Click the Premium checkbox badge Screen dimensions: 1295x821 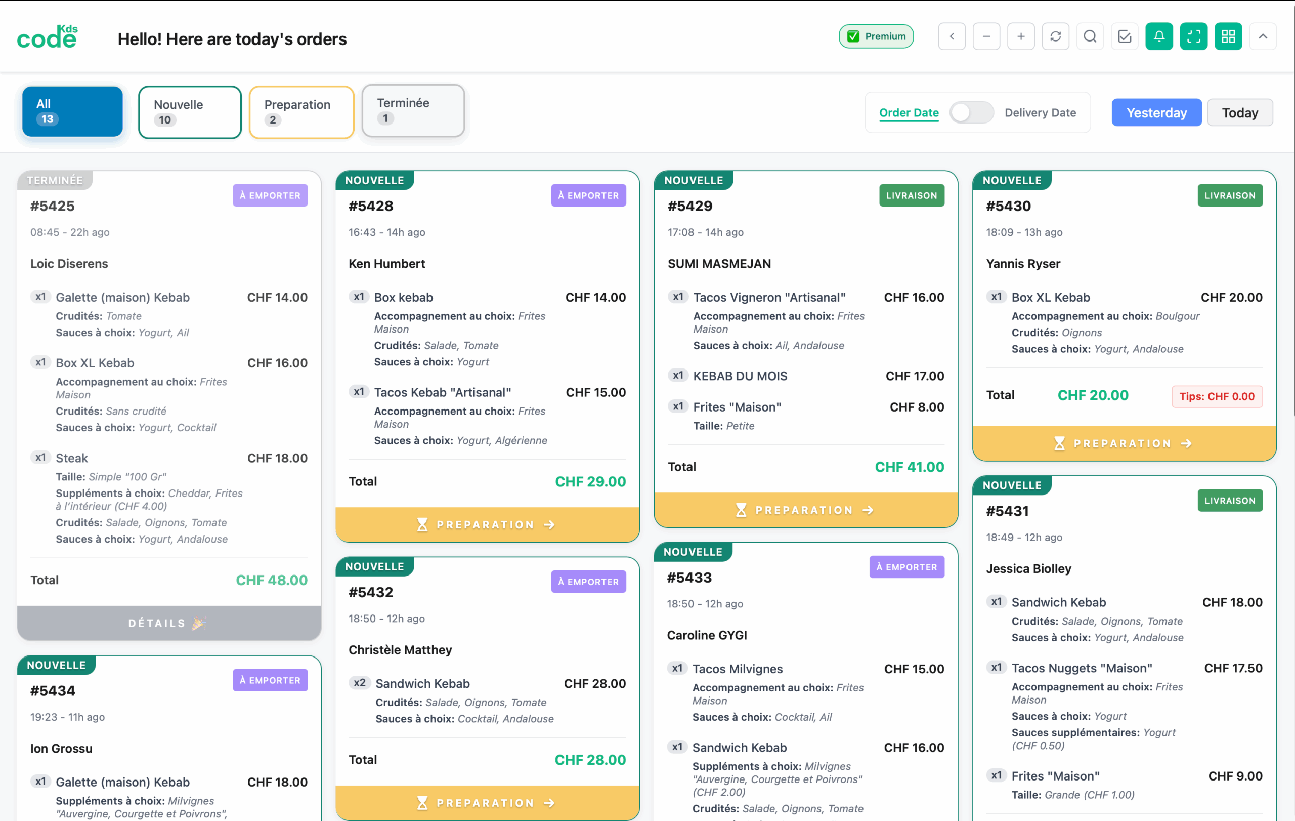click(876, 36)
